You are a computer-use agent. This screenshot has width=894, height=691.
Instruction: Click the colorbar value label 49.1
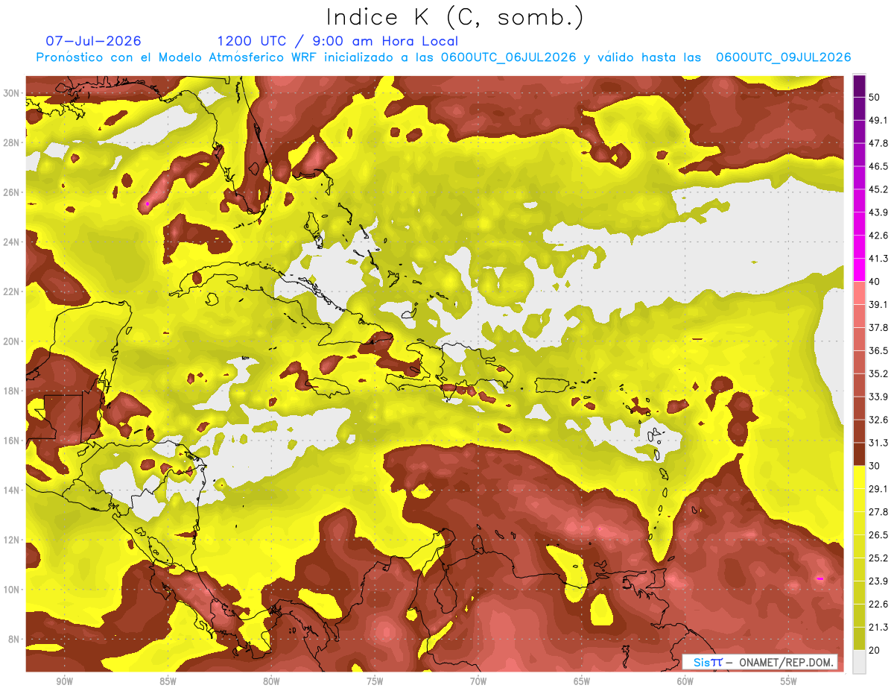[878, 120]
